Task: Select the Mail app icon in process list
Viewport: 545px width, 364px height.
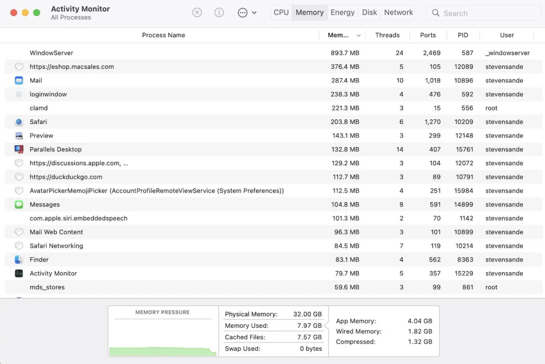Action: click(19, 80)
